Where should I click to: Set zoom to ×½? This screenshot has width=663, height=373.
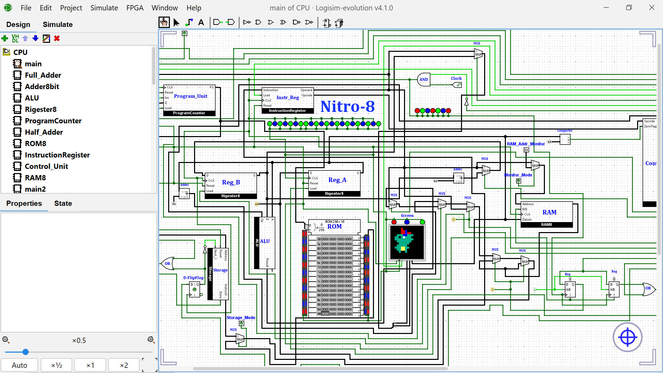coord(57,365)
